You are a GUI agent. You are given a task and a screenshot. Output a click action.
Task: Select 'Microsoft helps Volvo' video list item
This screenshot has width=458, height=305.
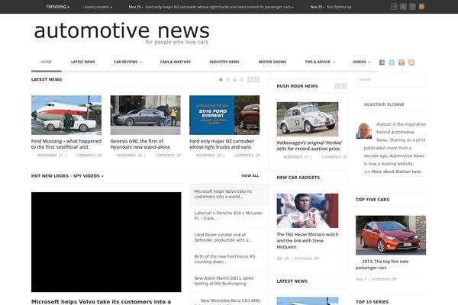point(229,194)
